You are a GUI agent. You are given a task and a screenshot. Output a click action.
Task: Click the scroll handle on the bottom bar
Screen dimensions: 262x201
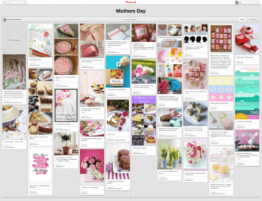click(x=130, y=197)
